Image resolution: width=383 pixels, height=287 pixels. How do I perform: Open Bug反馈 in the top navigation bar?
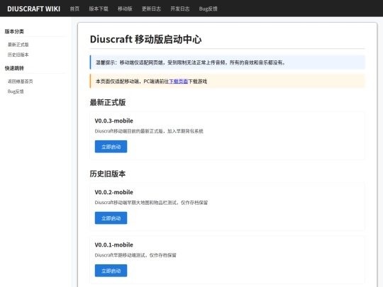pyautogui.click(x=208, y=9)
